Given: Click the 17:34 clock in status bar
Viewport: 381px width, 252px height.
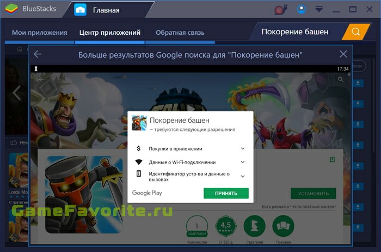Looking at the screenshot, I should [343, 69].
